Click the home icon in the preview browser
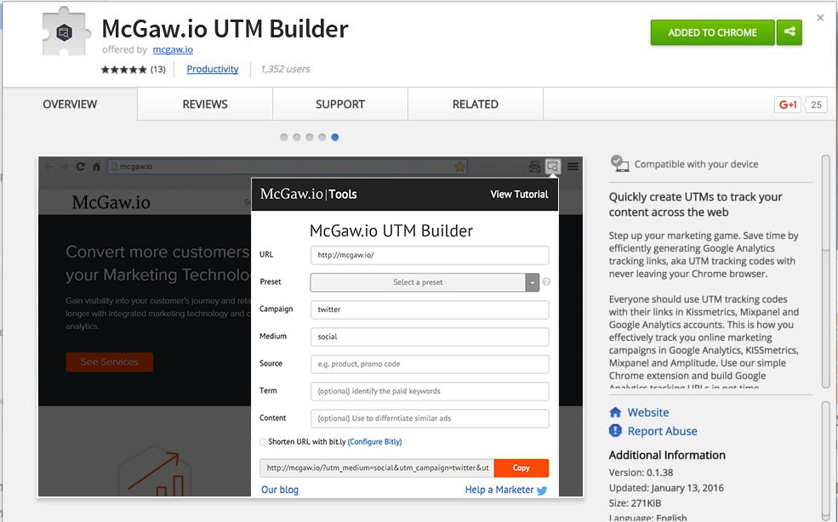The width and height of the screenshot is (838, 522). [x=97, y=166]
